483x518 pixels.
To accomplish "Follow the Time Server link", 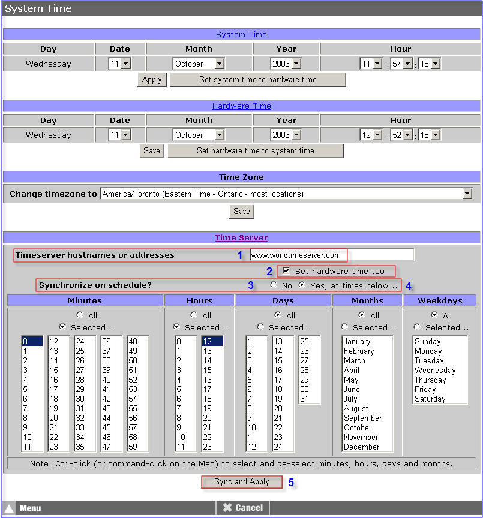I will 241,237.
